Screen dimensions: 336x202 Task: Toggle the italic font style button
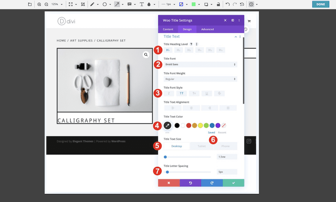pos(169,93)
